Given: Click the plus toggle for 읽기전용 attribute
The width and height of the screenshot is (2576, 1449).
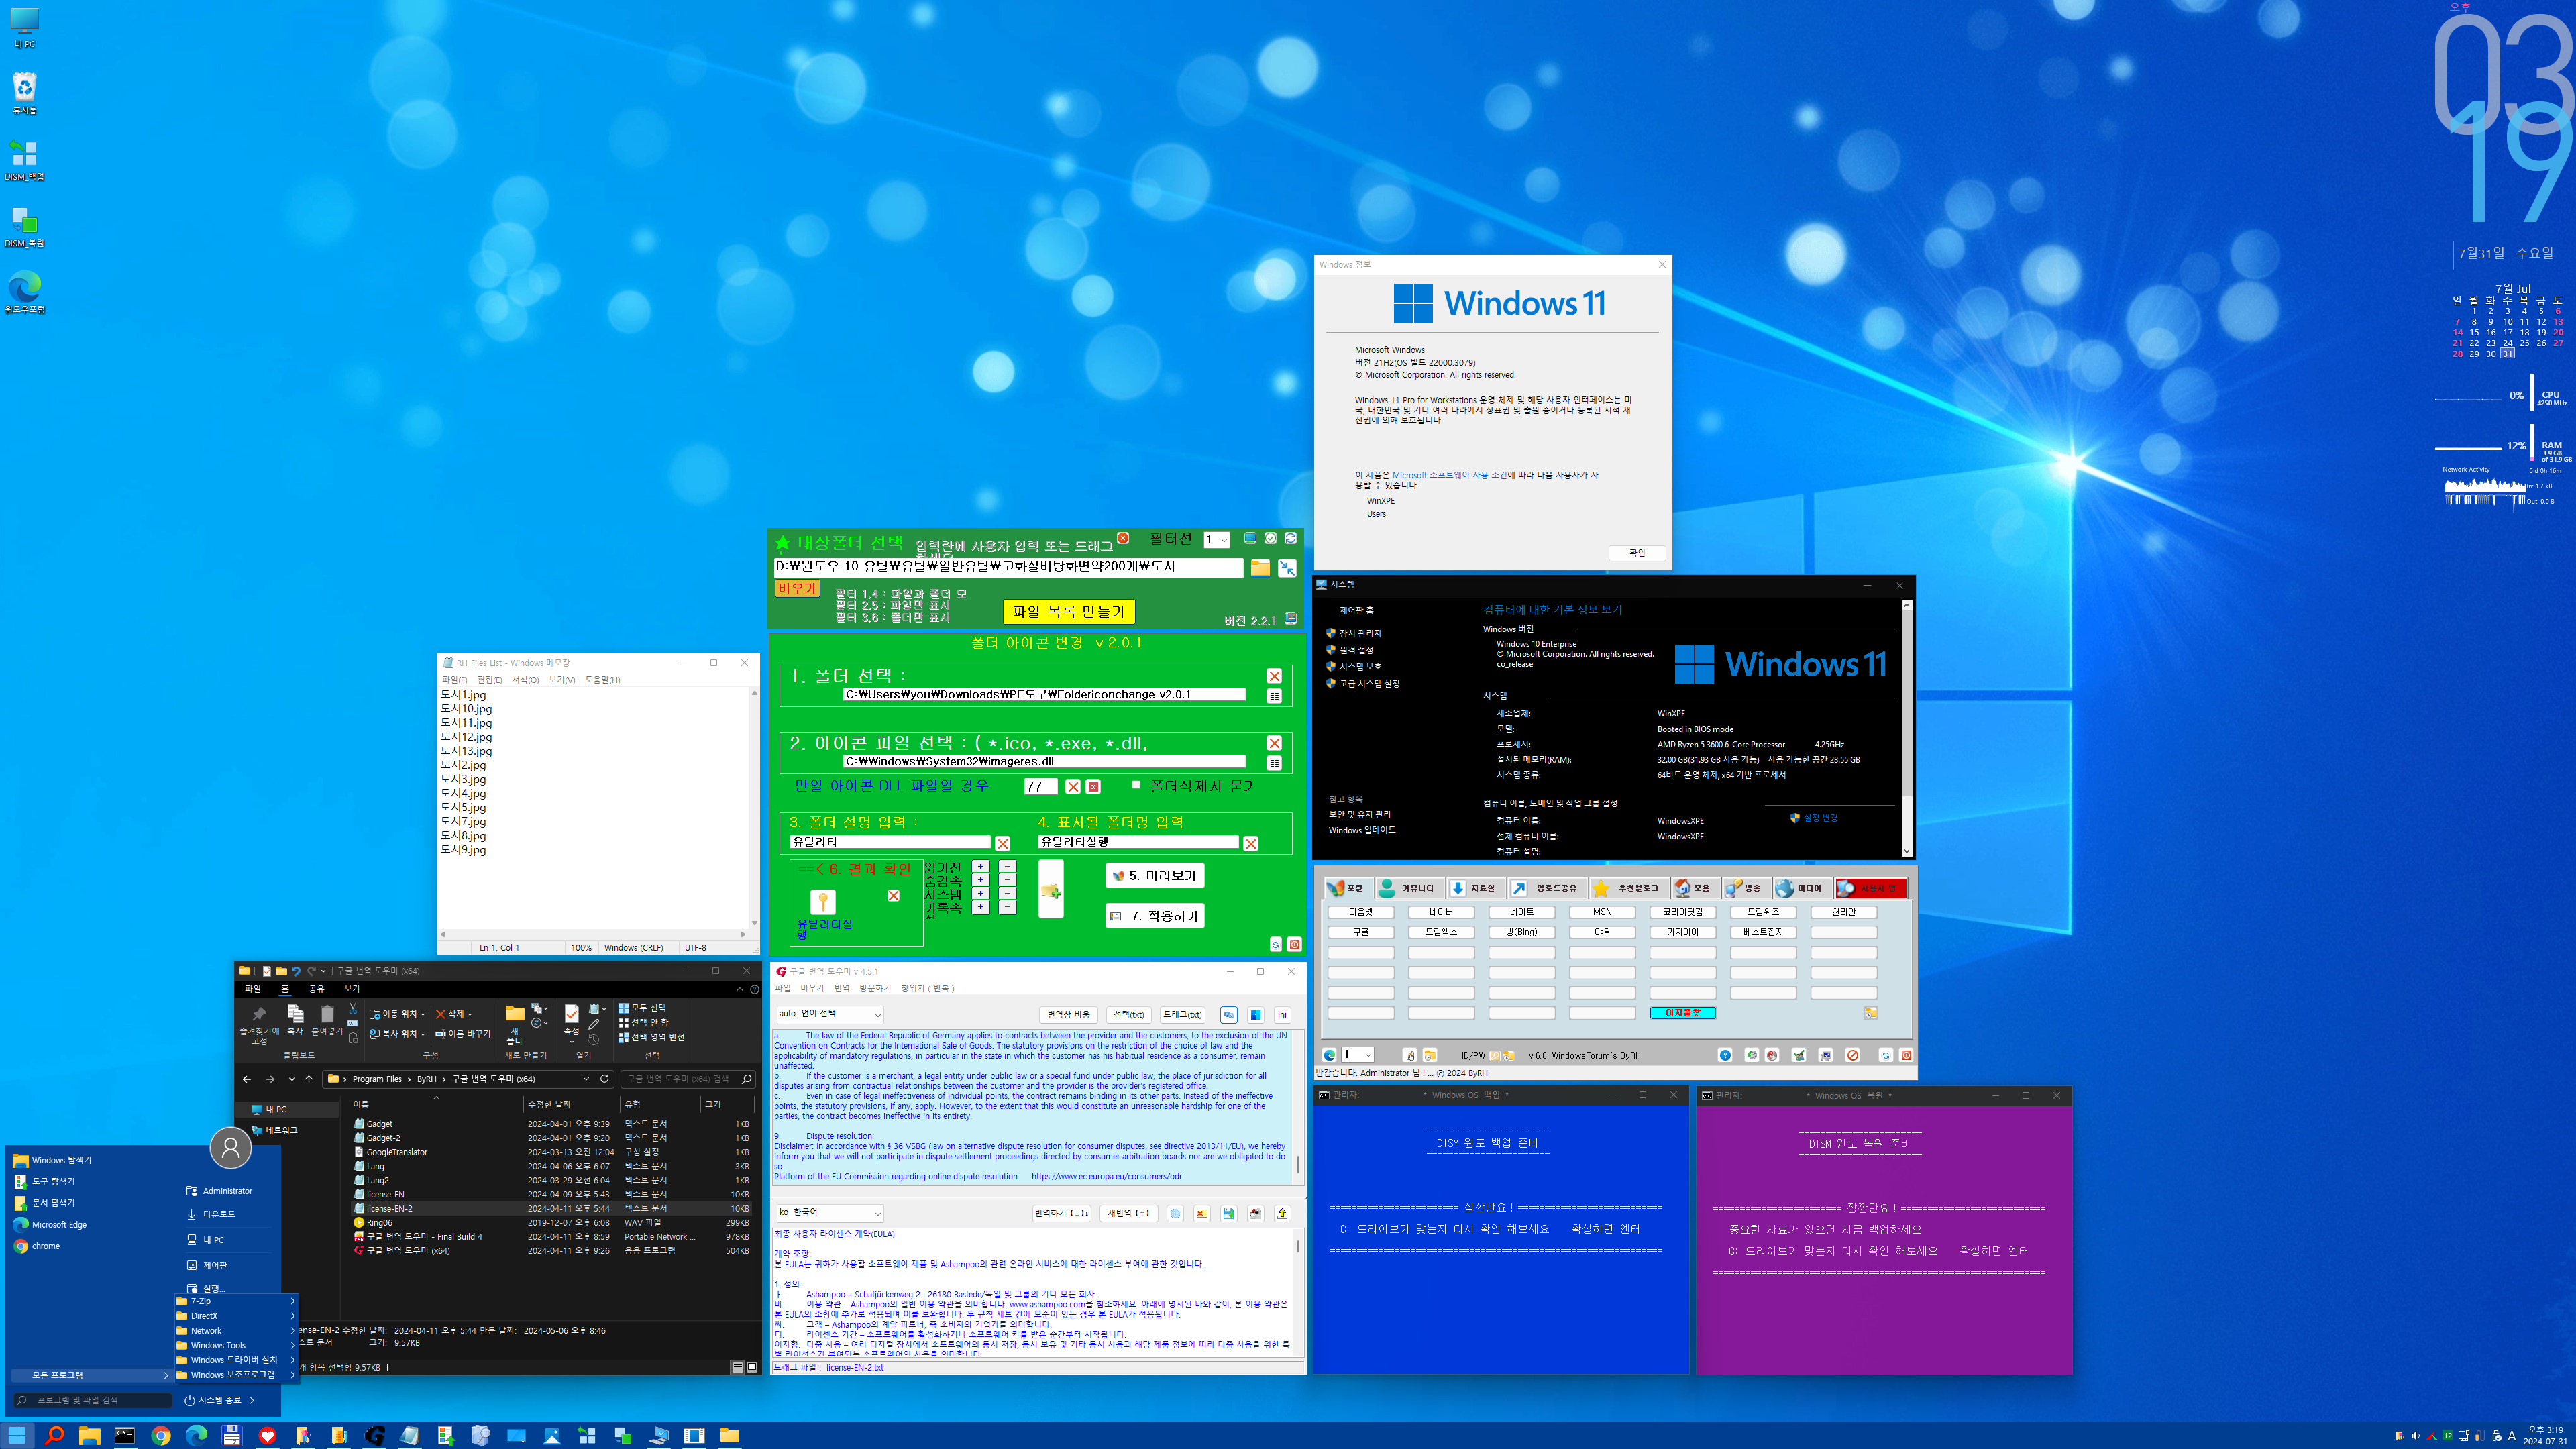Looking at the screenshot, I should point(980,867).
